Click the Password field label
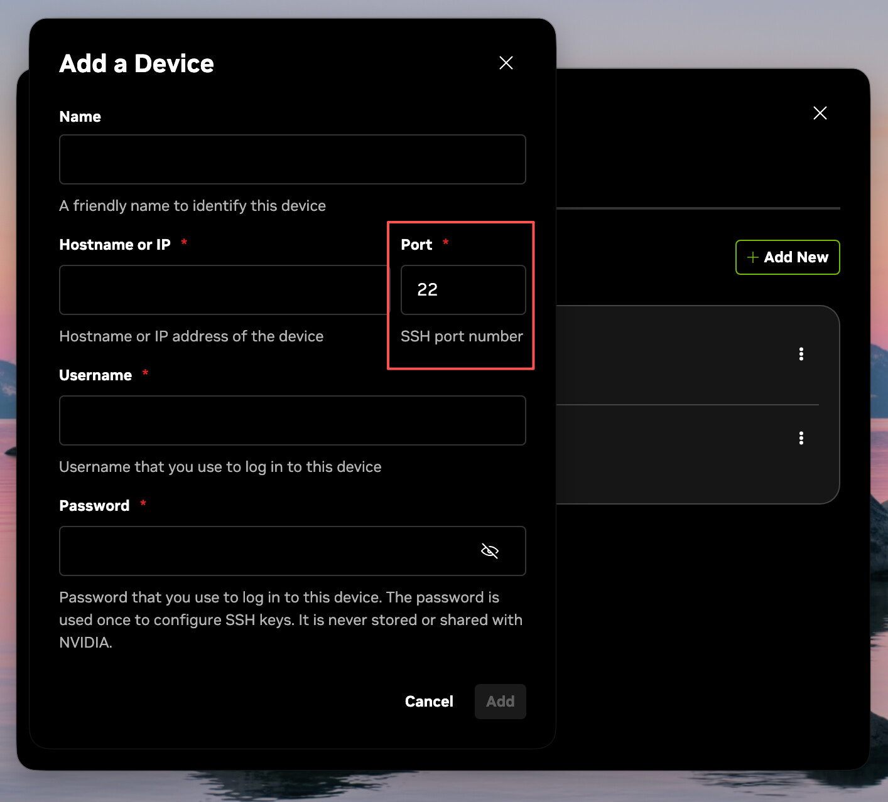 (x=94, y=506)
